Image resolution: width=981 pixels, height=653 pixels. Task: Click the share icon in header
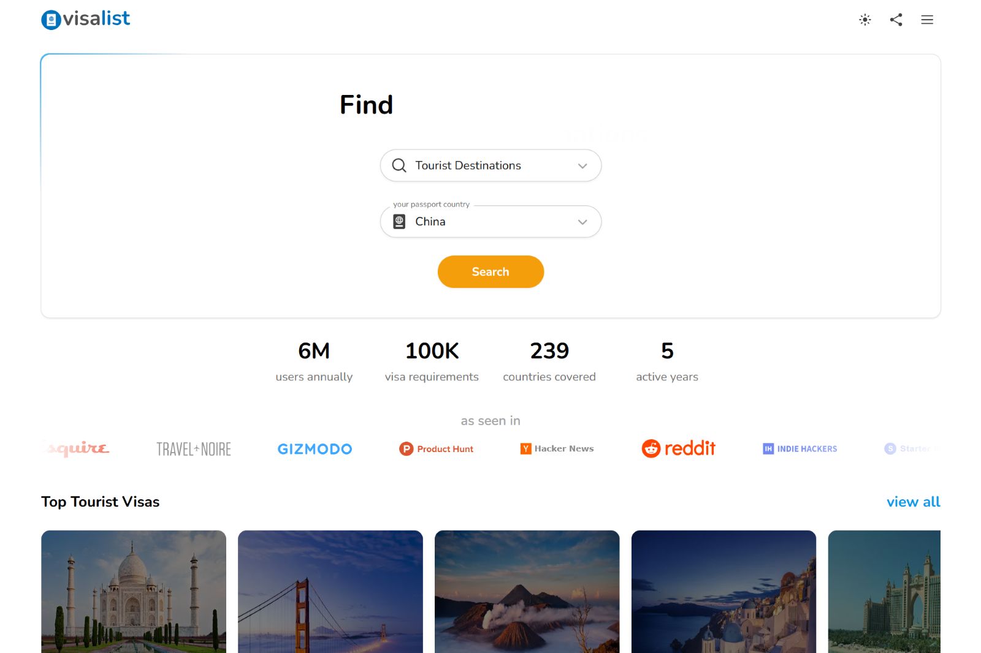coord(896,20)
